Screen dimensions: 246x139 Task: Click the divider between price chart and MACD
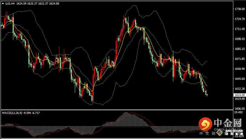[121, 110]
